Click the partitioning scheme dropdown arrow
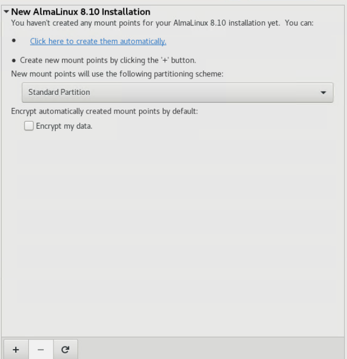Screen dimensions: 347x359 pyautogui.click(x=324, y=93)
